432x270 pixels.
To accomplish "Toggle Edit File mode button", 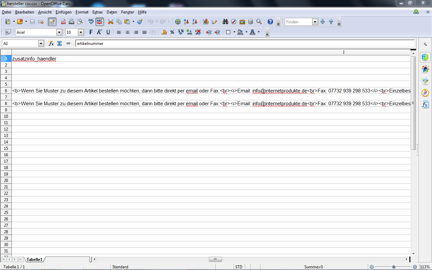I will (52, 22).
